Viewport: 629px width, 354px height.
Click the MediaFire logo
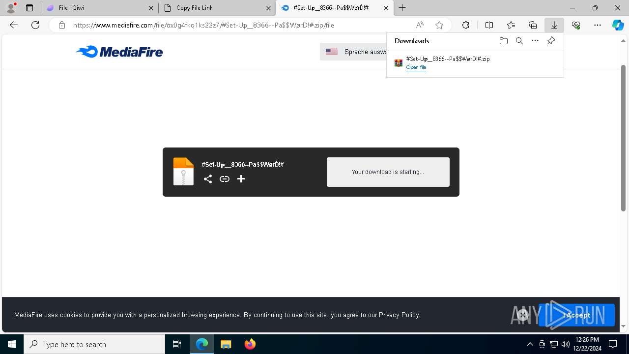119,52
